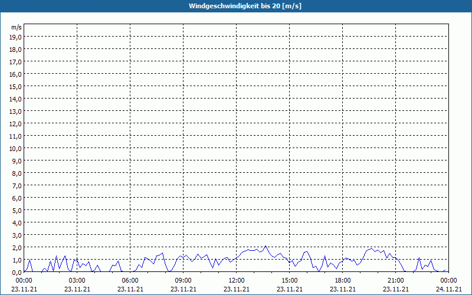The height and width of the screenshot is (295, 472).
Task: Click the chart title Windgeschwindigkeit bis 20
Action: point(245,6)
